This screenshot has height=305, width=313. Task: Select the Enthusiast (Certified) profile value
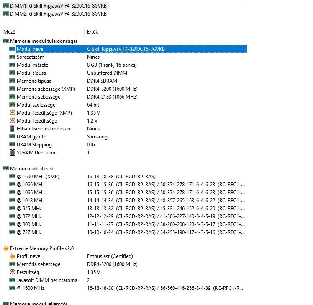click(x=110, y=256)
